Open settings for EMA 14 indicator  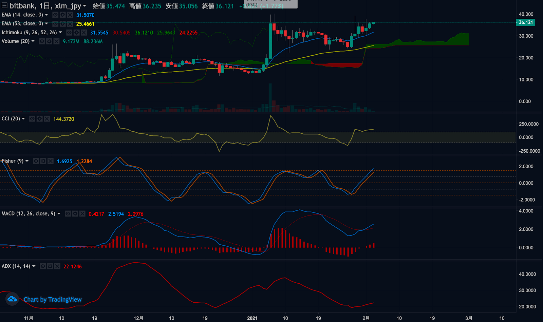[62, 15]
